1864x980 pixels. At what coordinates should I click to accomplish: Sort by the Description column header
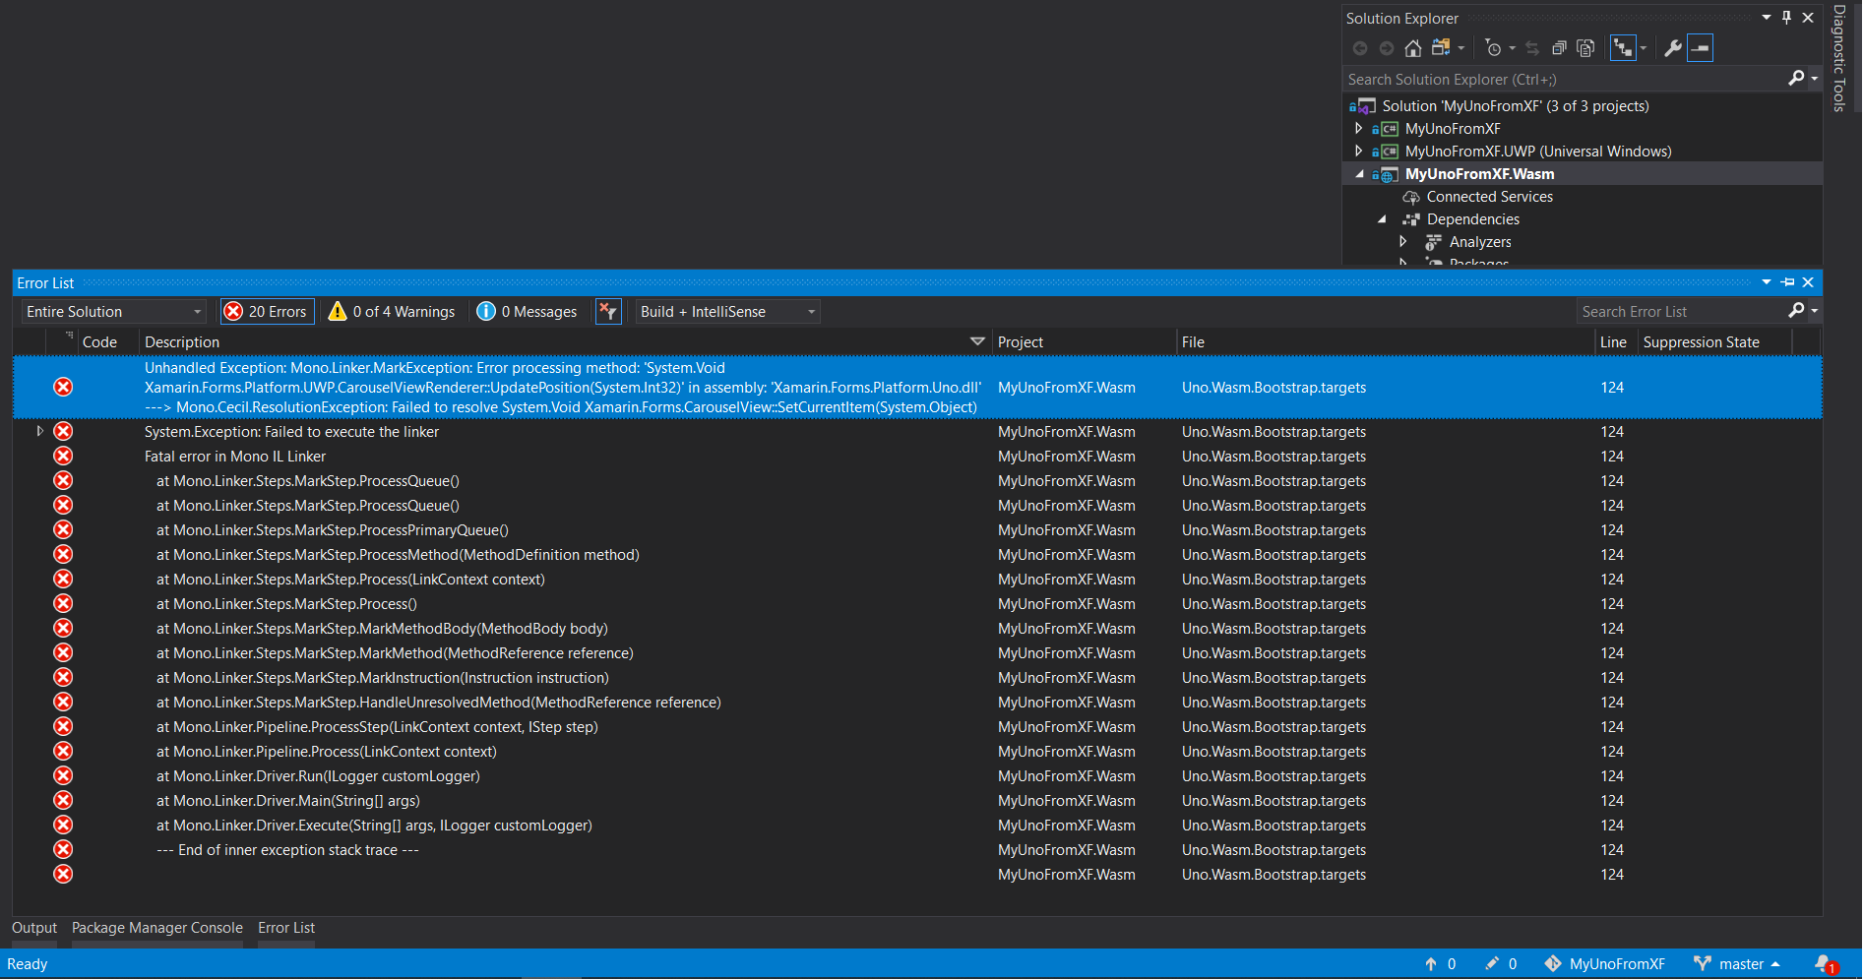565,341
